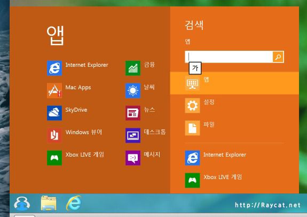Click the search magnifier button

[278, 57]
